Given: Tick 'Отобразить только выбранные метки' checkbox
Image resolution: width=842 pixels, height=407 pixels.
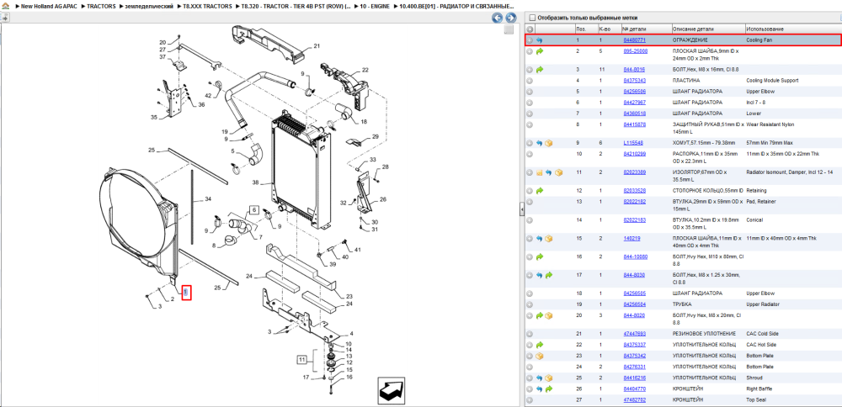Looking at the screenshot, I should [x=531, y=18].
